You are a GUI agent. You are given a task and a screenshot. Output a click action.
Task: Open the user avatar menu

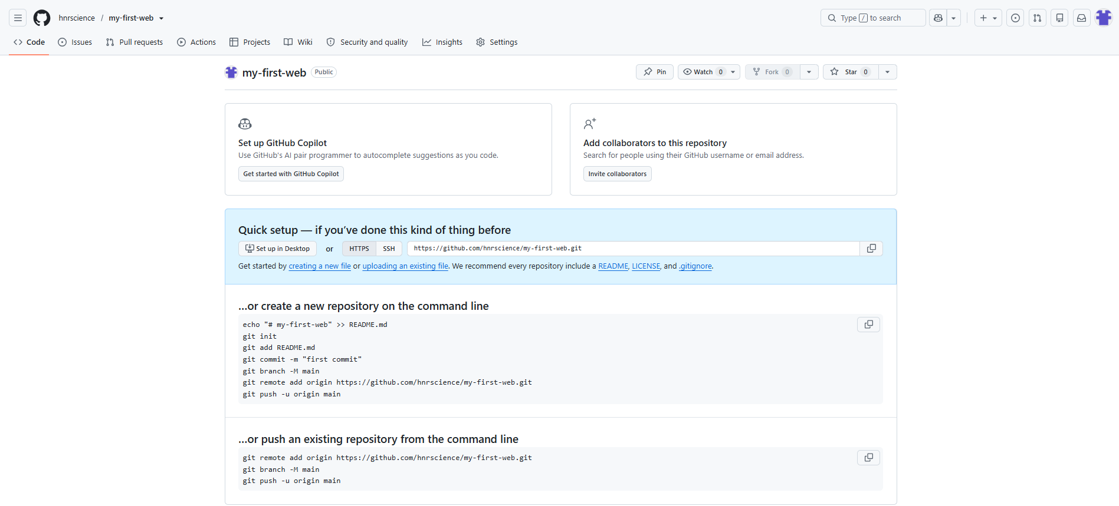1104,18
